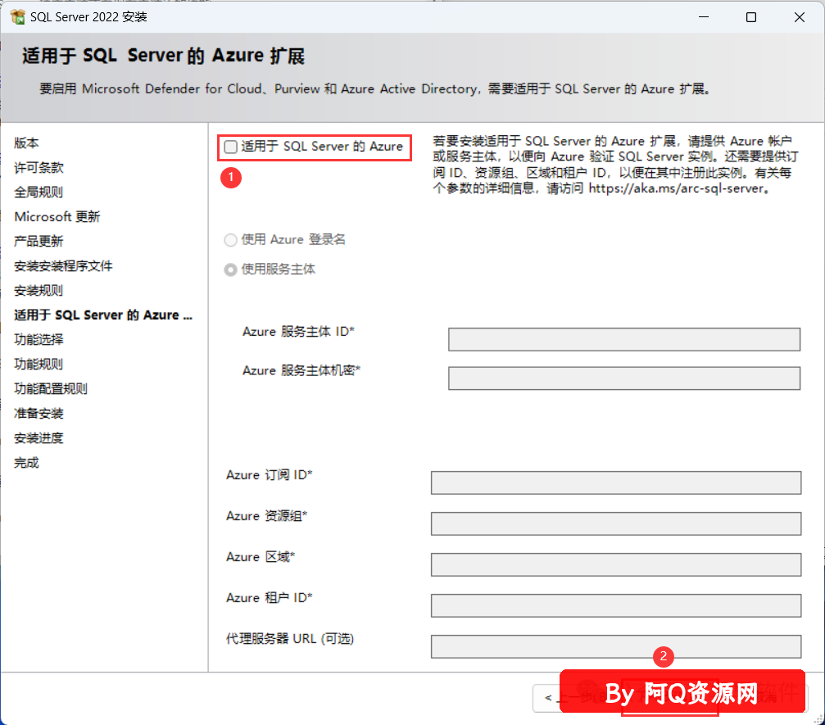Click the 许可条款 step in the sidebar

coord(39,168)
